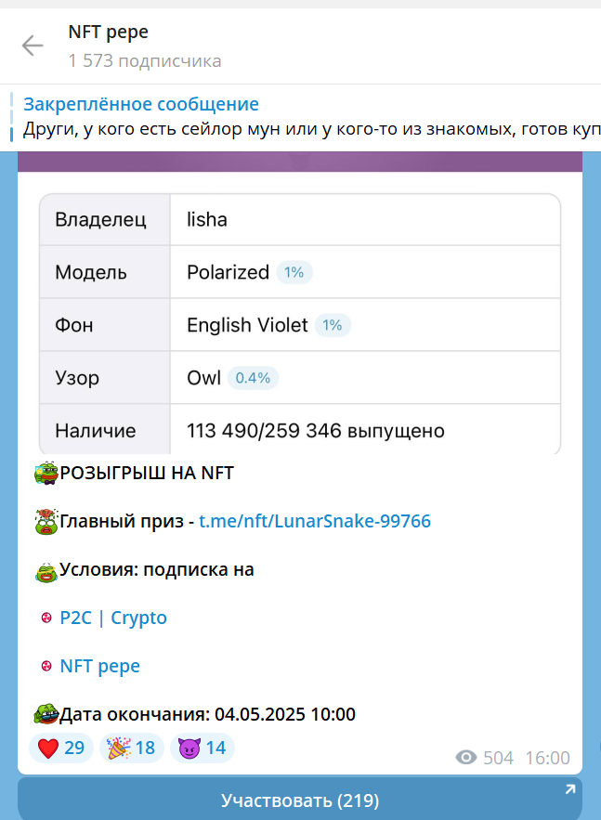Toggle the purple devil reaction with 14
Viewport: 601px width, 820px height.
click(202, 748)
